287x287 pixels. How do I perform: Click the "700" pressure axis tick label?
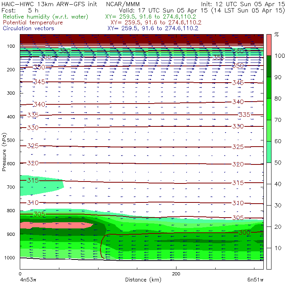point(11,187)
